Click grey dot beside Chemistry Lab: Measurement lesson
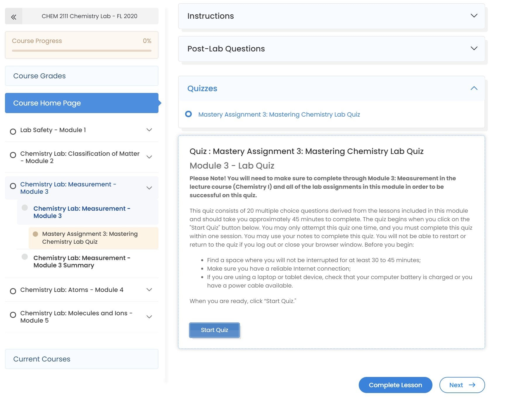The image size is (507, 405). 25,207
